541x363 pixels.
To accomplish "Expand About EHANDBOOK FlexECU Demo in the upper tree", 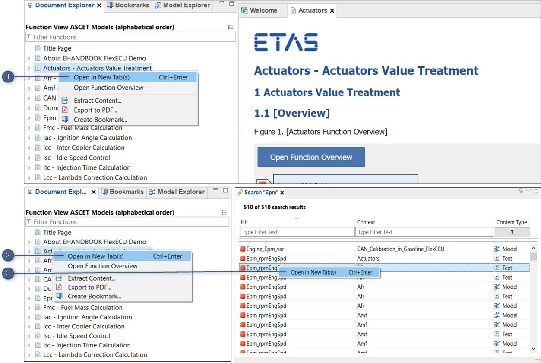I will coord(29,58).
